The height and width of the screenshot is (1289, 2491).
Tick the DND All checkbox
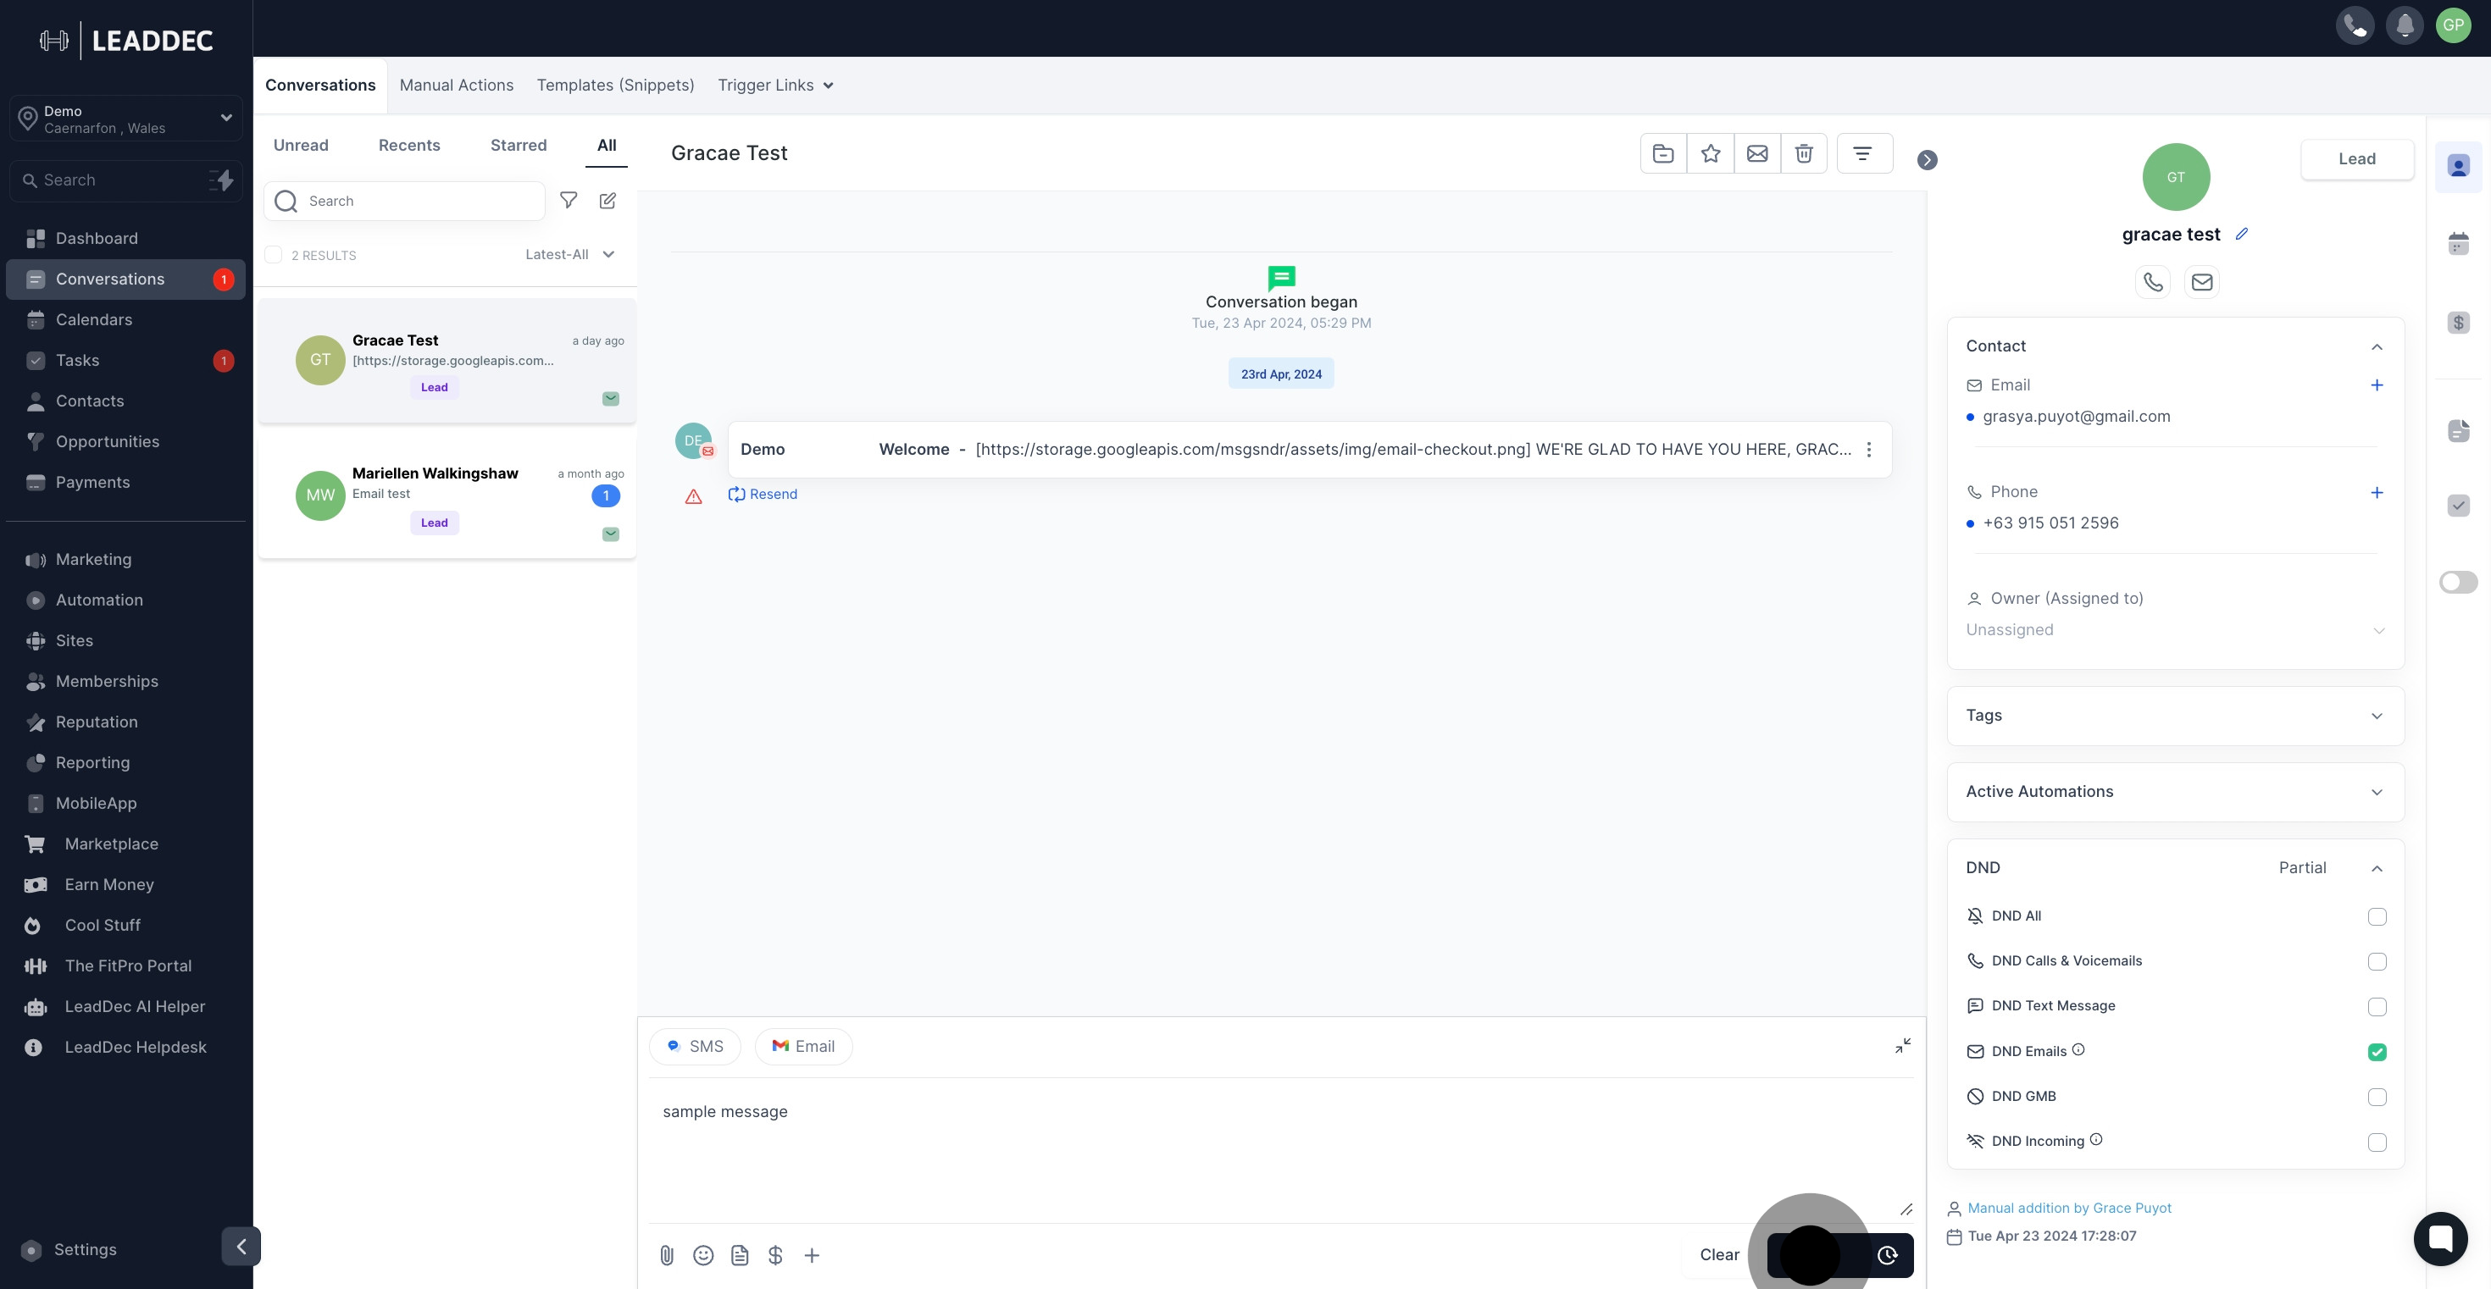2377,916
